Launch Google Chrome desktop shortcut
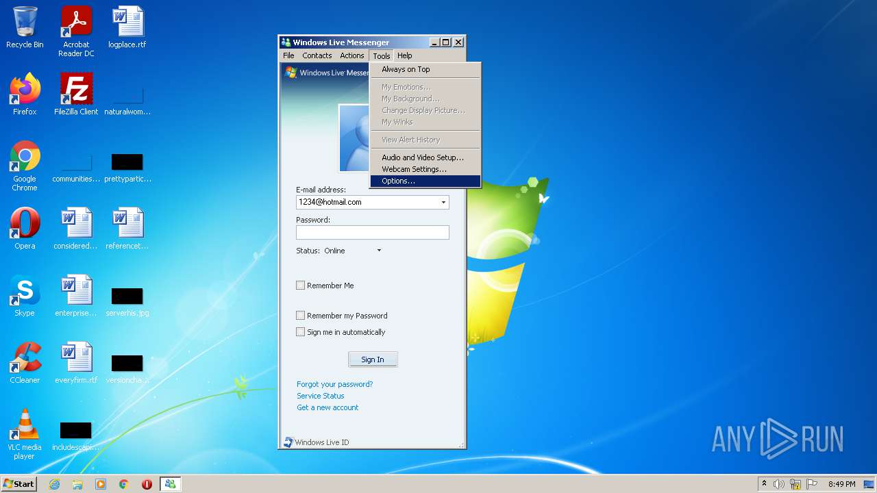This screenshot has width=877, height=493. tap(25, 166)
